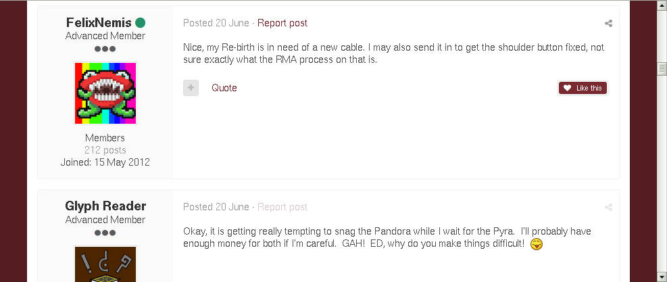Click Glyph Reader's brown glyph avatar

(105, 264)
